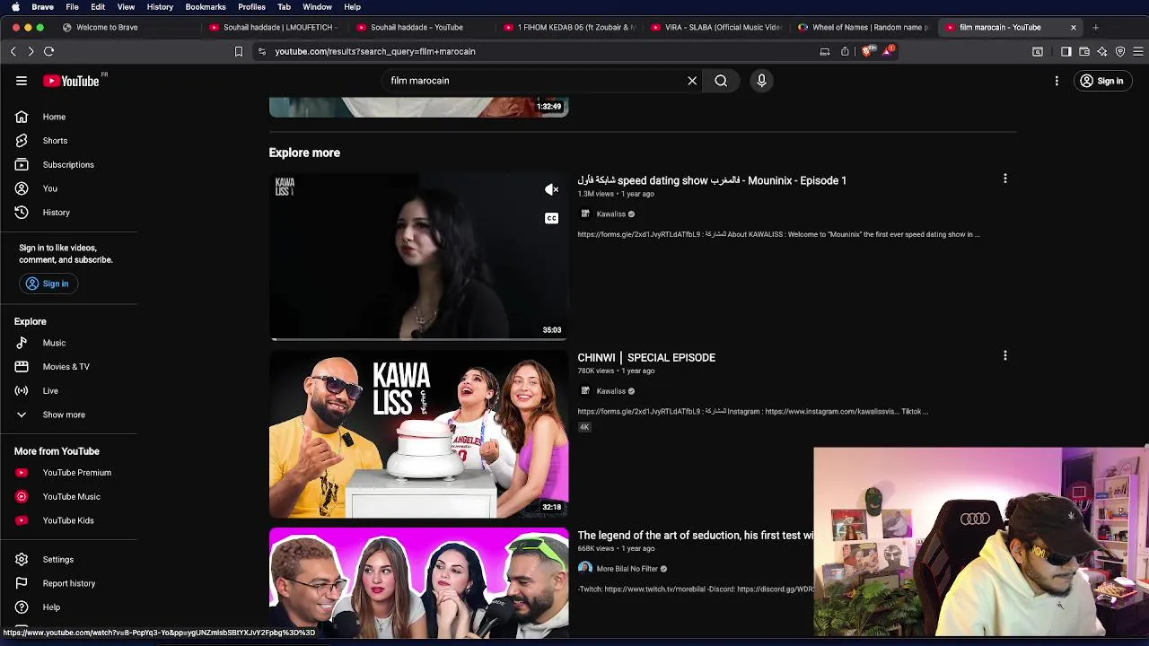This screenshot has width=1149, height=646.
Task: Click the YouTube logo
Action: click(71, 81)
